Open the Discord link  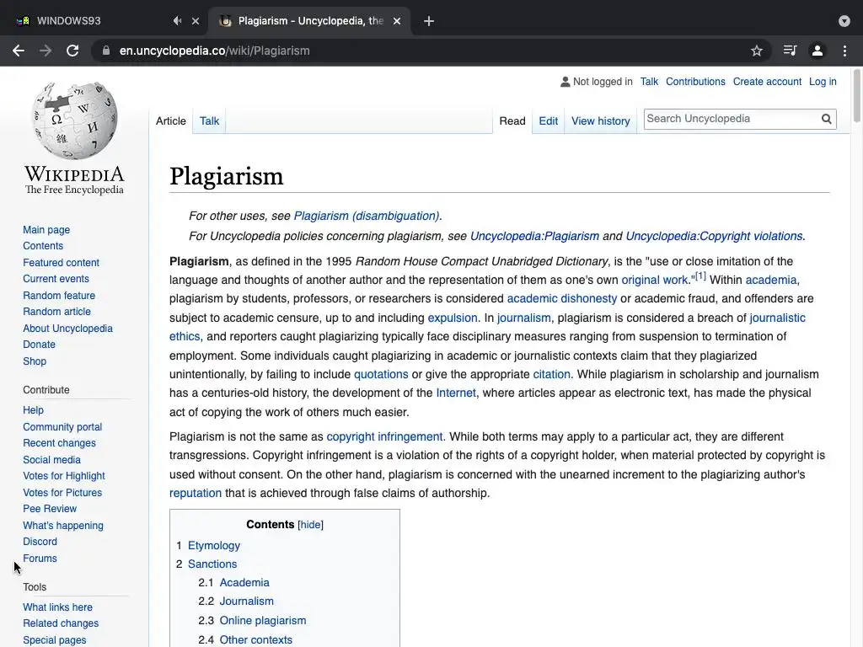click(40, 542)
